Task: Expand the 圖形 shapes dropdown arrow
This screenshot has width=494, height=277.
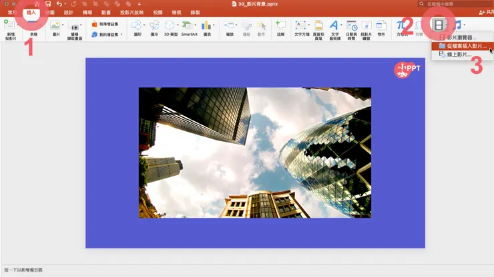Action: click(144, 25)
